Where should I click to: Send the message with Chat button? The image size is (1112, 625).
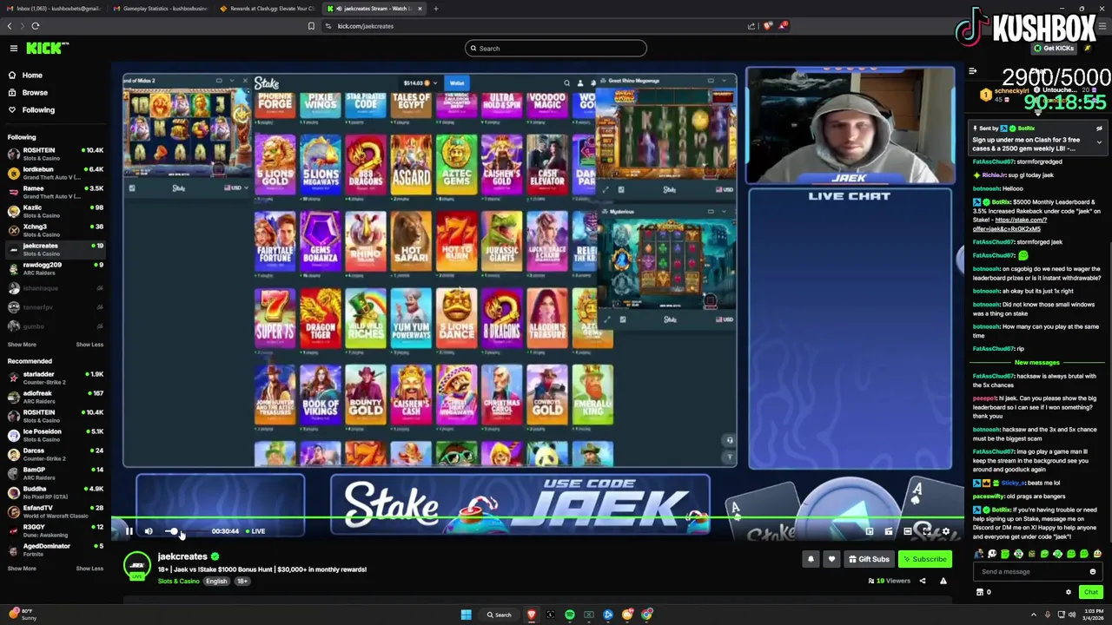1091,592
